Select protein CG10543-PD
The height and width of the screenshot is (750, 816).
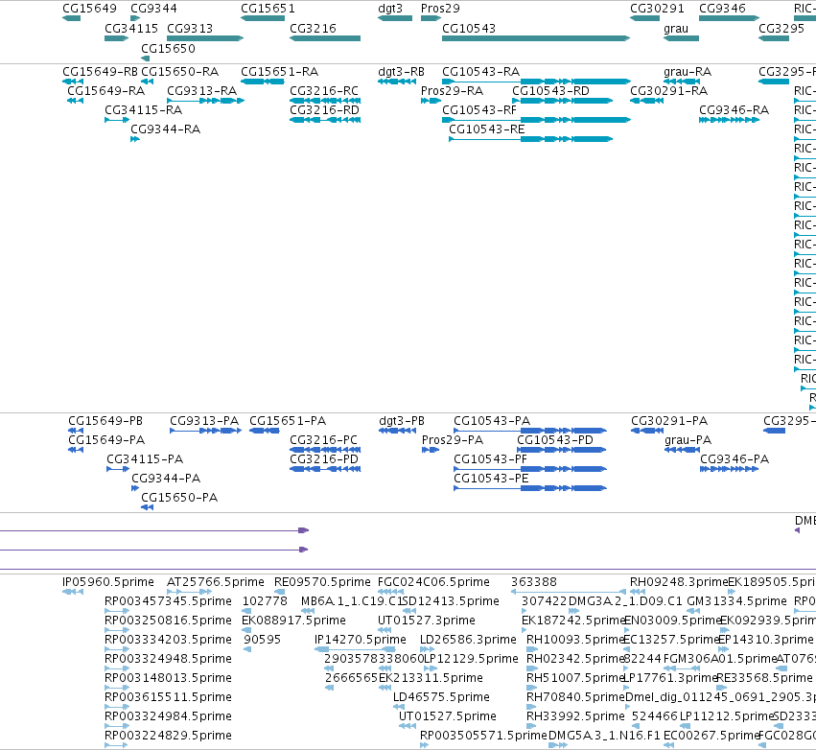point(562,450)
